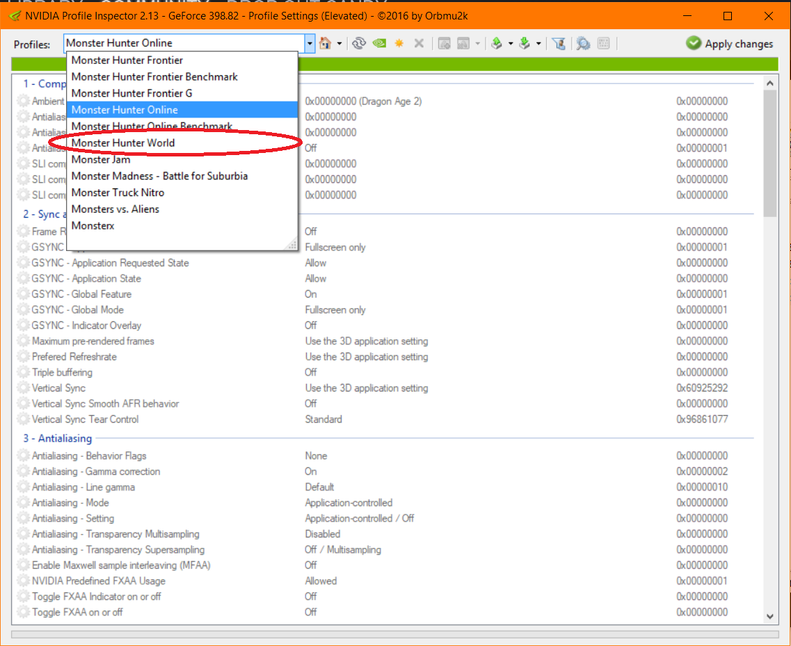Click the settings list vertical scrollbar thumb
Image resolution: width=791 pixels, height=646 pixels.
click(x=770, y=154)
